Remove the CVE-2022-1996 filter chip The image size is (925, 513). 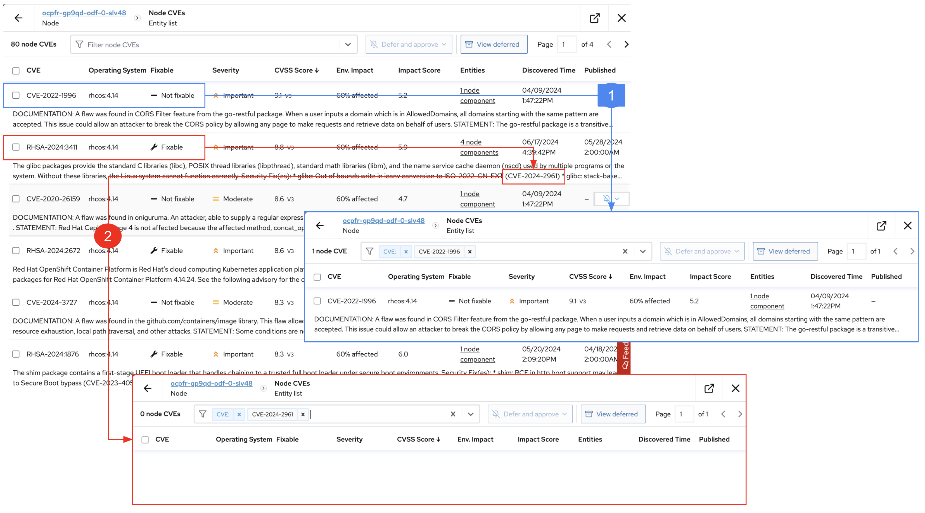[x=470, y=251]
